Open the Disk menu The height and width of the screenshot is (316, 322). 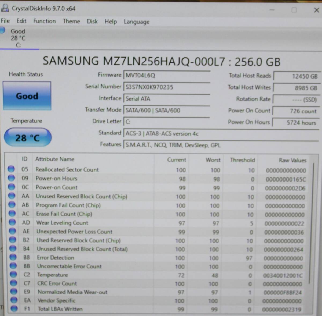coord(92,21)
